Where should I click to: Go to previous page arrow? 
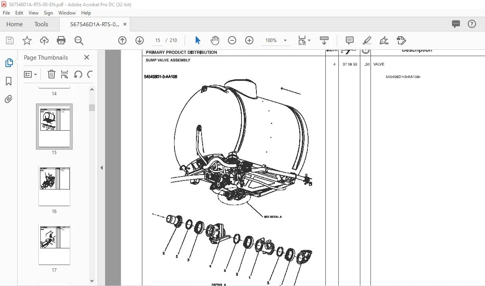coord(122,40)
